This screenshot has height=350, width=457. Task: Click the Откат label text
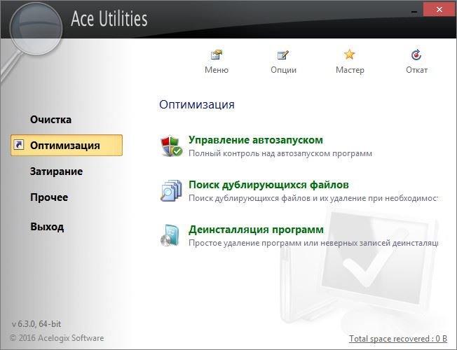(416, 70)
